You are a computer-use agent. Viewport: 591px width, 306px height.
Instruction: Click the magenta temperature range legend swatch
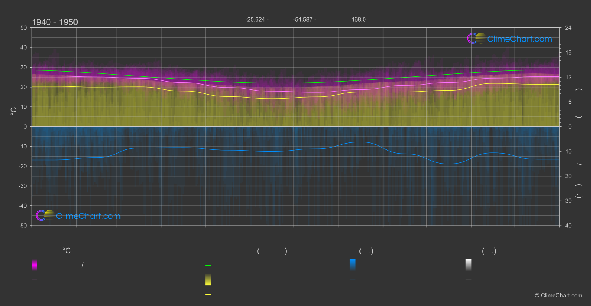click(x=35, y=265)
